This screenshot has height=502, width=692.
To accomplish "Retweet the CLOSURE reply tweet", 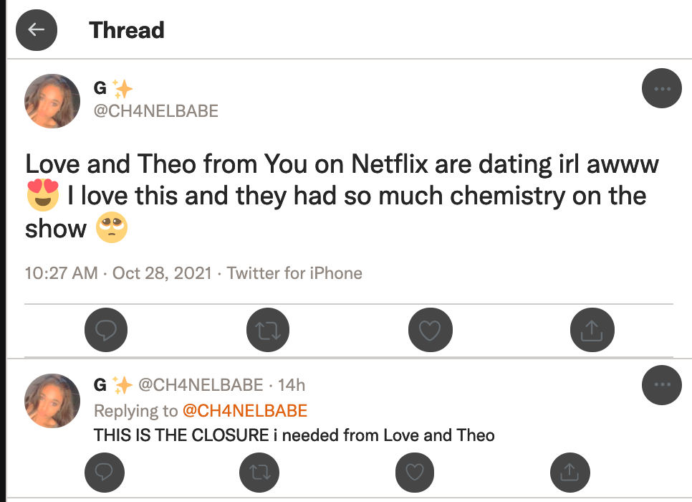I will coord(259,473).
